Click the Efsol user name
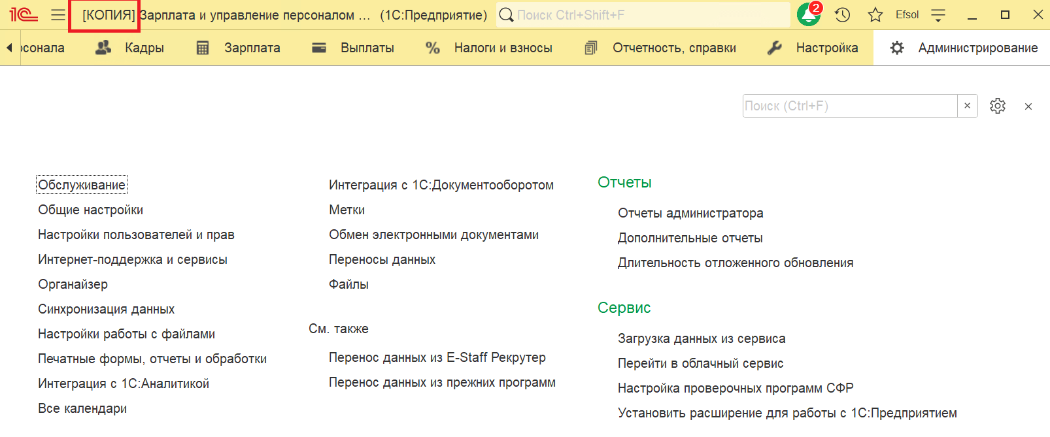This screenshot has height=437, width=1050. point(907,14)
